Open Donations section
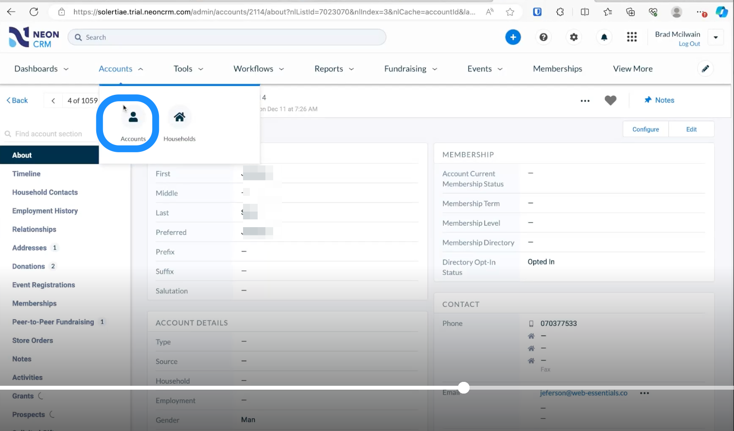 click(x=28, y=266)
